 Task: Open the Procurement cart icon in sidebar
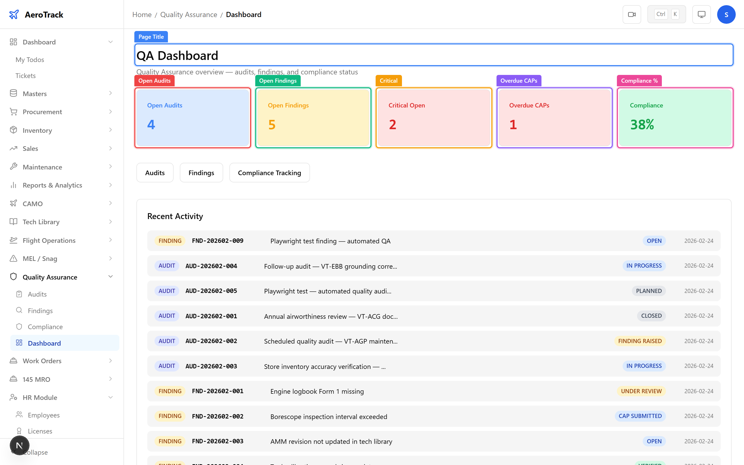[13, 112]
